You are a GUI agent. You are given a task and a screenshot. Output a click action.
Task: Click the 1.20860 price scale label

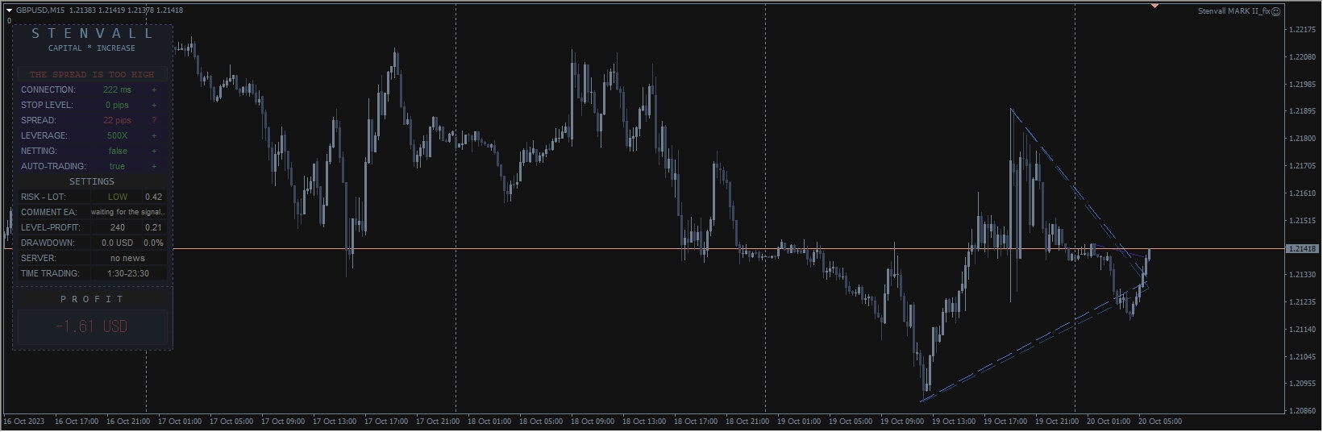click(x=1303, y=411)
